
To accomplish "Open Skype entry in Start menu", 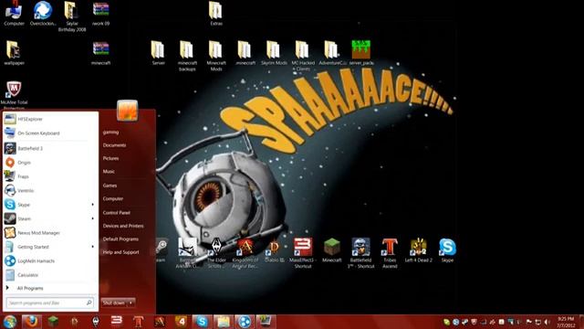I will pyautogui.click(x=50, y=205).
